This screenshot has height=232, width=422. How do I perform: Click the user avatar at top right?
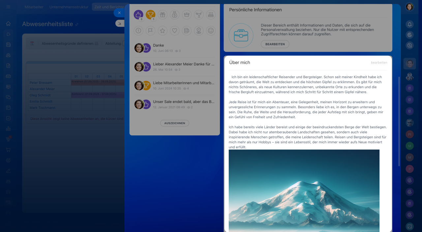pyautogui.click(x=409, y=7)
